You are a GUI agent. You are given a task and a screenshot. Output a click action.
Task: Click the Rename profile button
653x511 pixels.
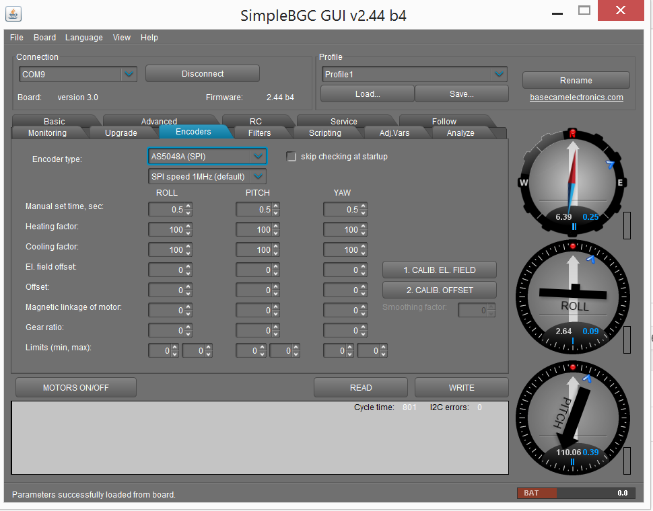click(x=576, y=80)
